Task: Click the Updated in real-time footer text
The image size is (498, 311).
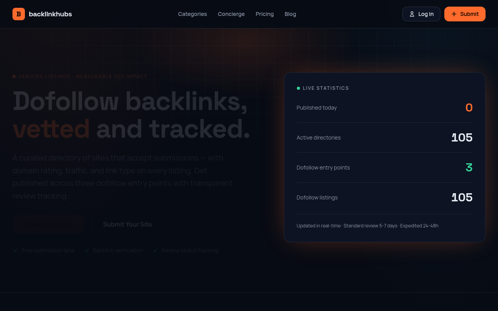Action: coord(368,226)
